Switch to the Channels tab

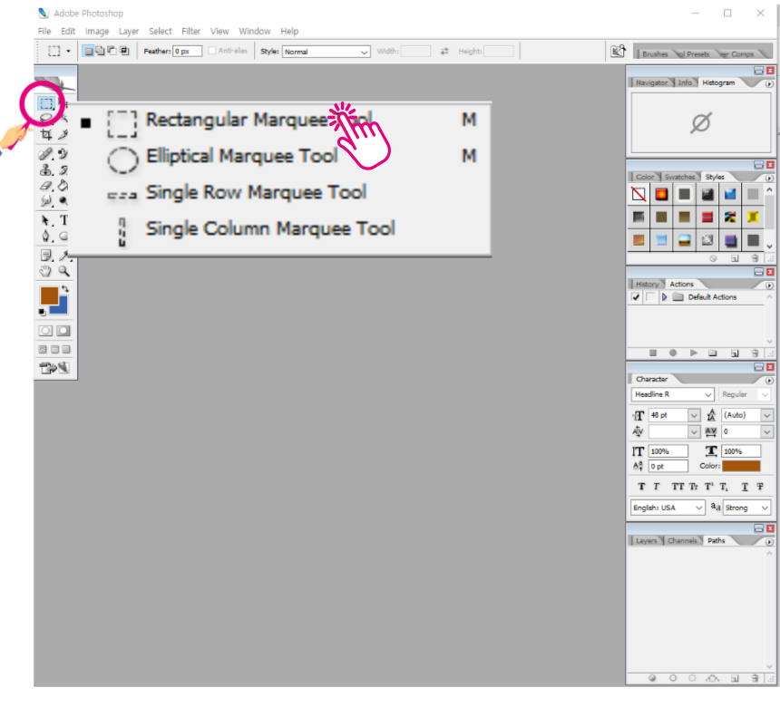coord(682,540)
